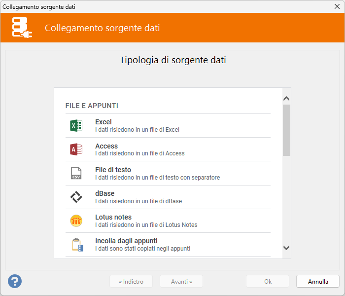The height and width of the screenshot is (296, 345).
Task: Click the Avanti » button
Action: point(181,281)
